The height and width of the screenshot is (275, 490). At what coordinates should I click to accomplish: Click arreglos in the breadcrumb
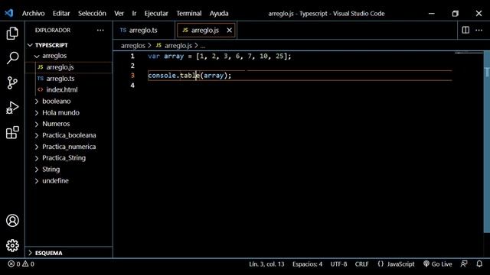pos(133,46)
